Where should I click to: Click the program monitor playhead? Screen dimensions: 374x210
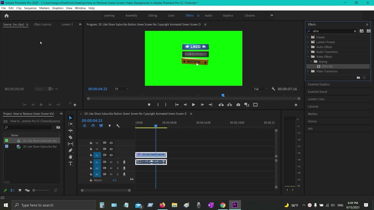pyautogui.click(x=223, y=95)
